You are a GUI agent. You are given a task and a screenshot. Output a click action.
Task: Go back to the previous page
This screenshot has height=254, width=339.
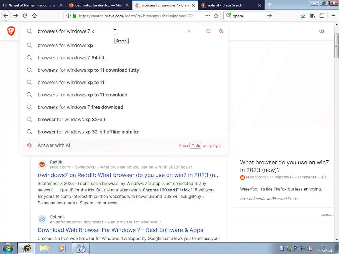point(6,16)
